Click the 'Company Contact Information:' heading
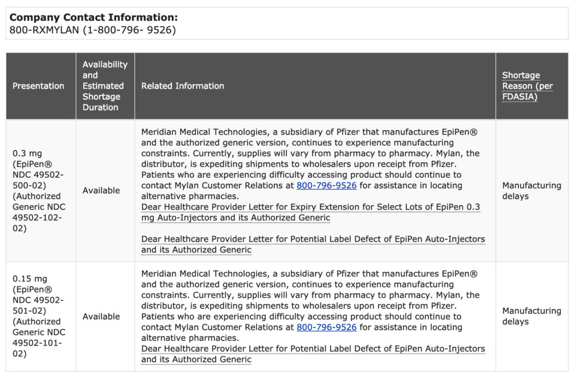 (94, 17)
